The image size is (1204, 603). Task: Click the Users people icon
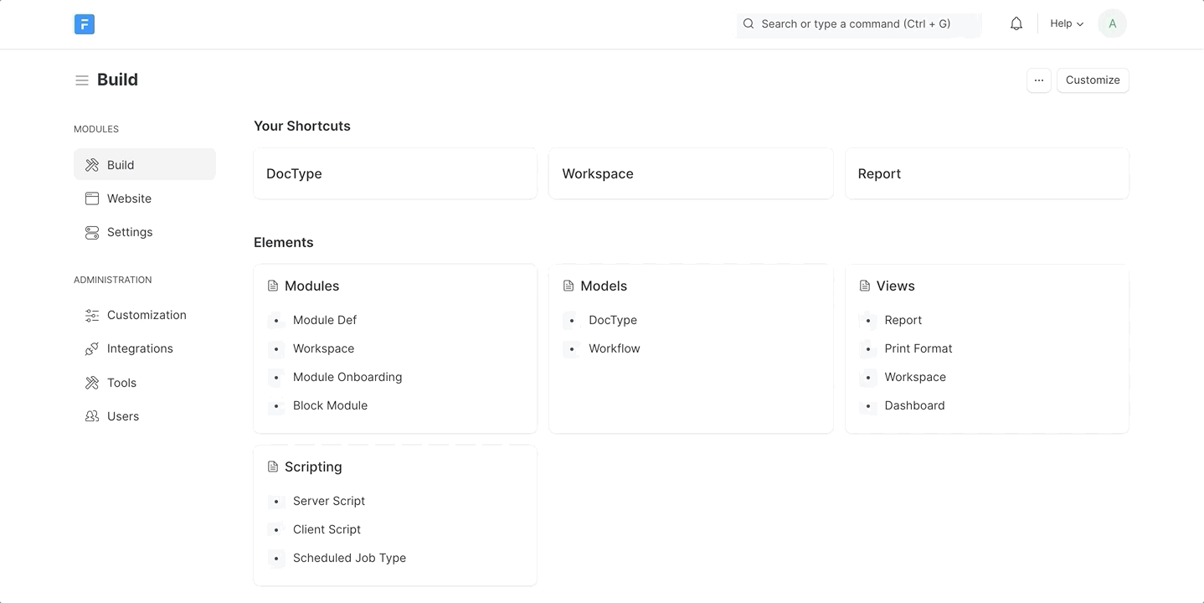coord(92,416)
